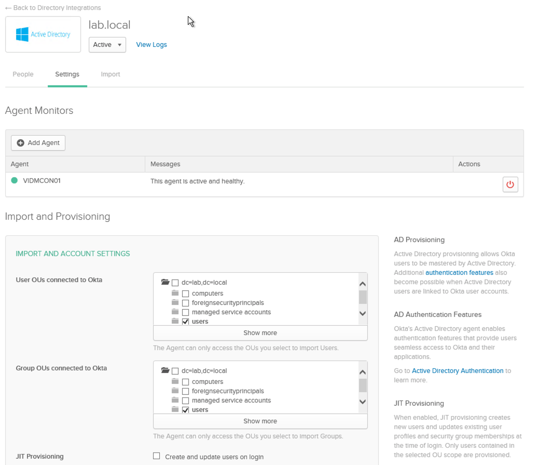Go back to Directory Integrations

tap(53, 8)
